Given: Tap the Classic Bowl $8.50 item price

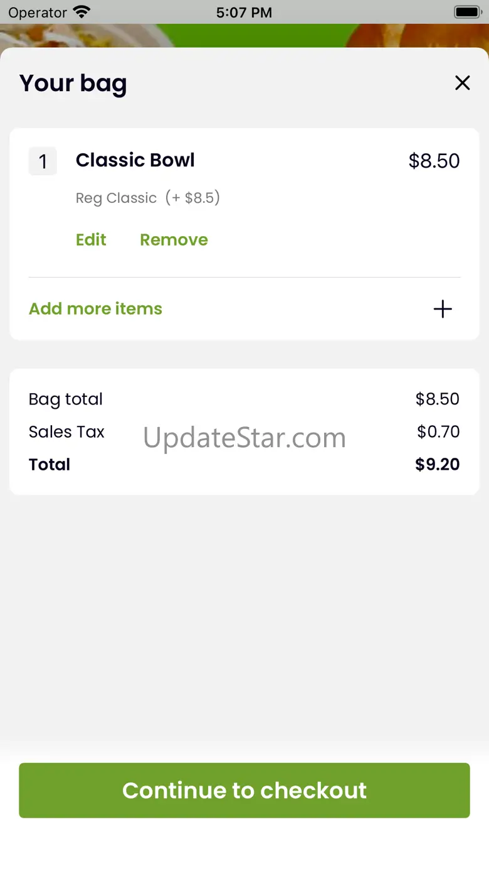Looking at the screenshot, I should click(x=434, y=161).
